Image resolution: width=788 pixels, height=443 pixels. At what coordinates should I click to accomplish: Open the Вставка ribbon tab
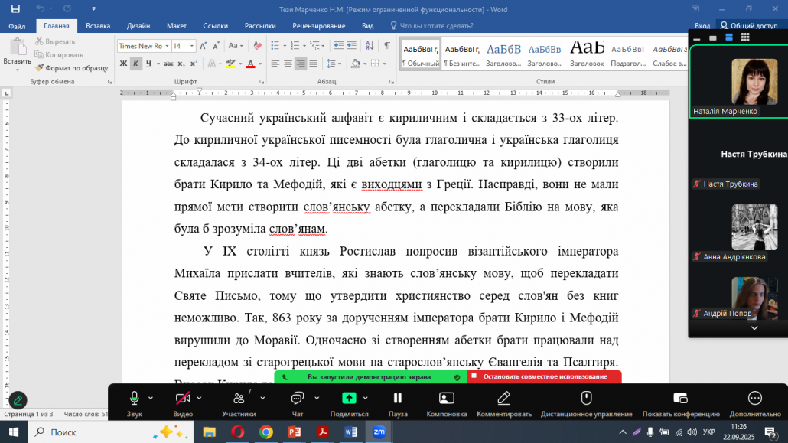coord(98,25)
